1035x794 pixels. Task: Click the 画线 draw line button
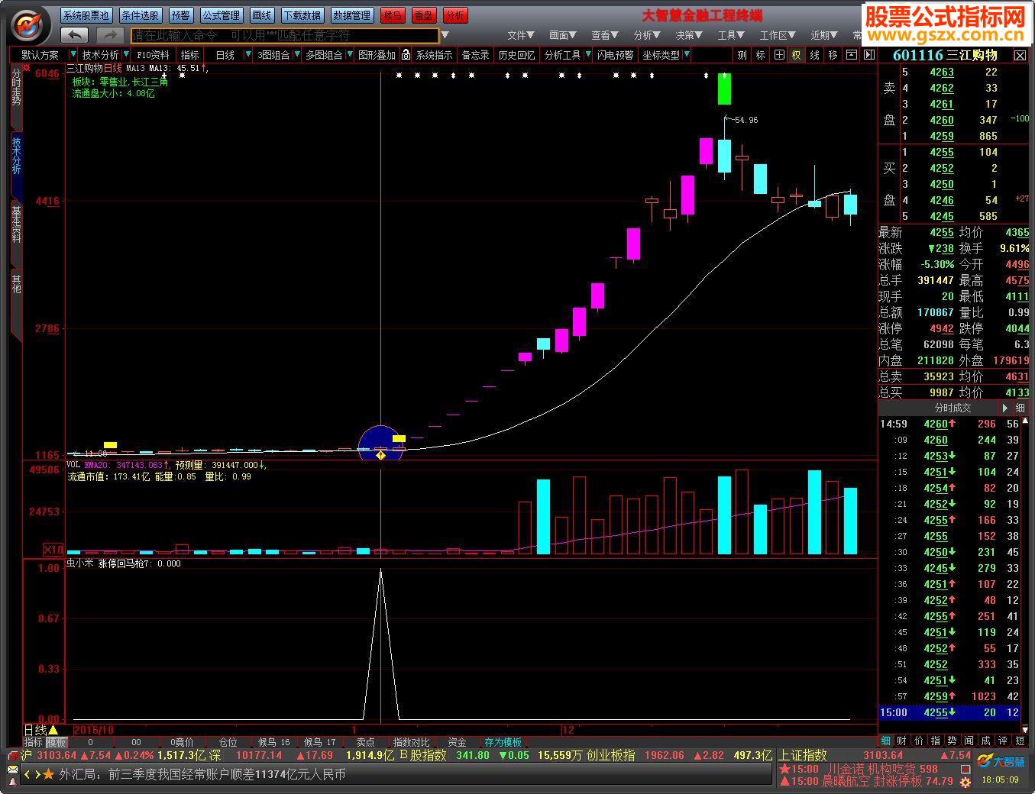click(x=261, y=15)
